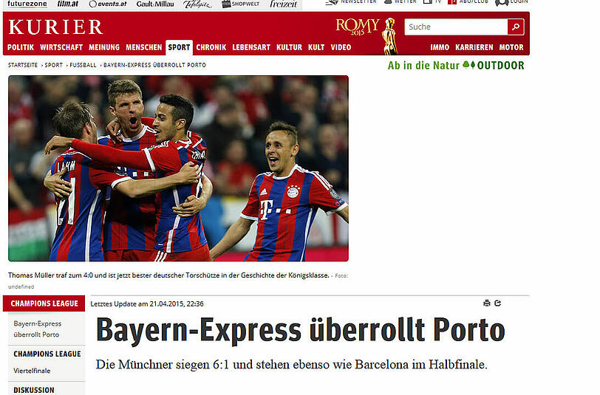Open the Chronik section
Screen dimensions: 600x395
(211, 47)
